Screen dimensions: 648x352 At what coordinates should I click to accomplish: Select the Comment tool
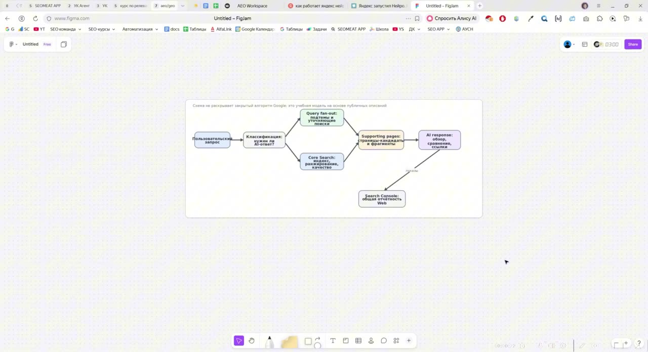click(x=384, y=341)
